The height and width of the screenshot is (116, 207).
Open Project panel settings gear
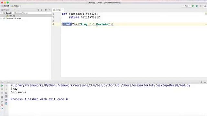[x=46, y=10]
